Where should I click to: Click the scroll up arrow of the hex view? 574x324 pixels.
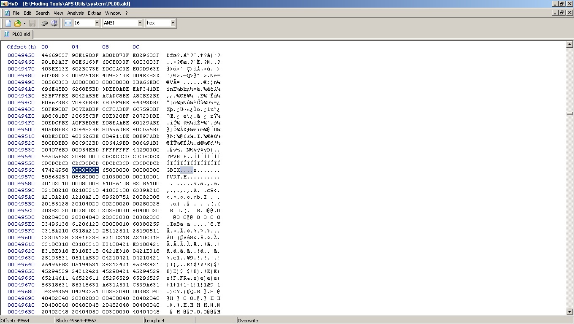pos(569,44)
